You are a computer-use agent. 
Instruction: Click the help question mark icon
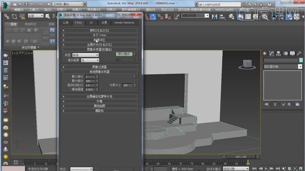tap(269, 4)
